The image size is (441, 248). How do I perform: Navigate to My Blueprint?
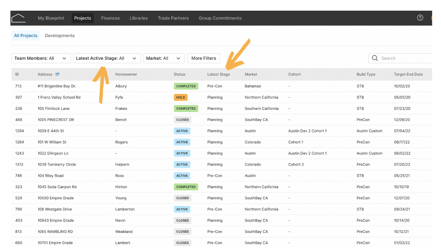click(x=51, y=18)
